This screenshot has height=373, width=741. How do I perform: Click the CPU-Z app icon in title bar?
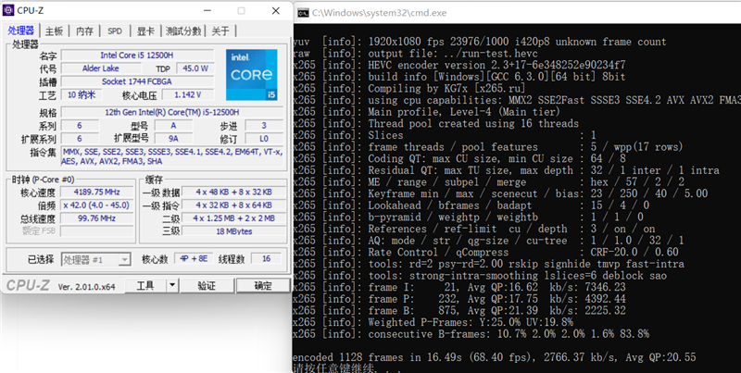coord(8,10)
